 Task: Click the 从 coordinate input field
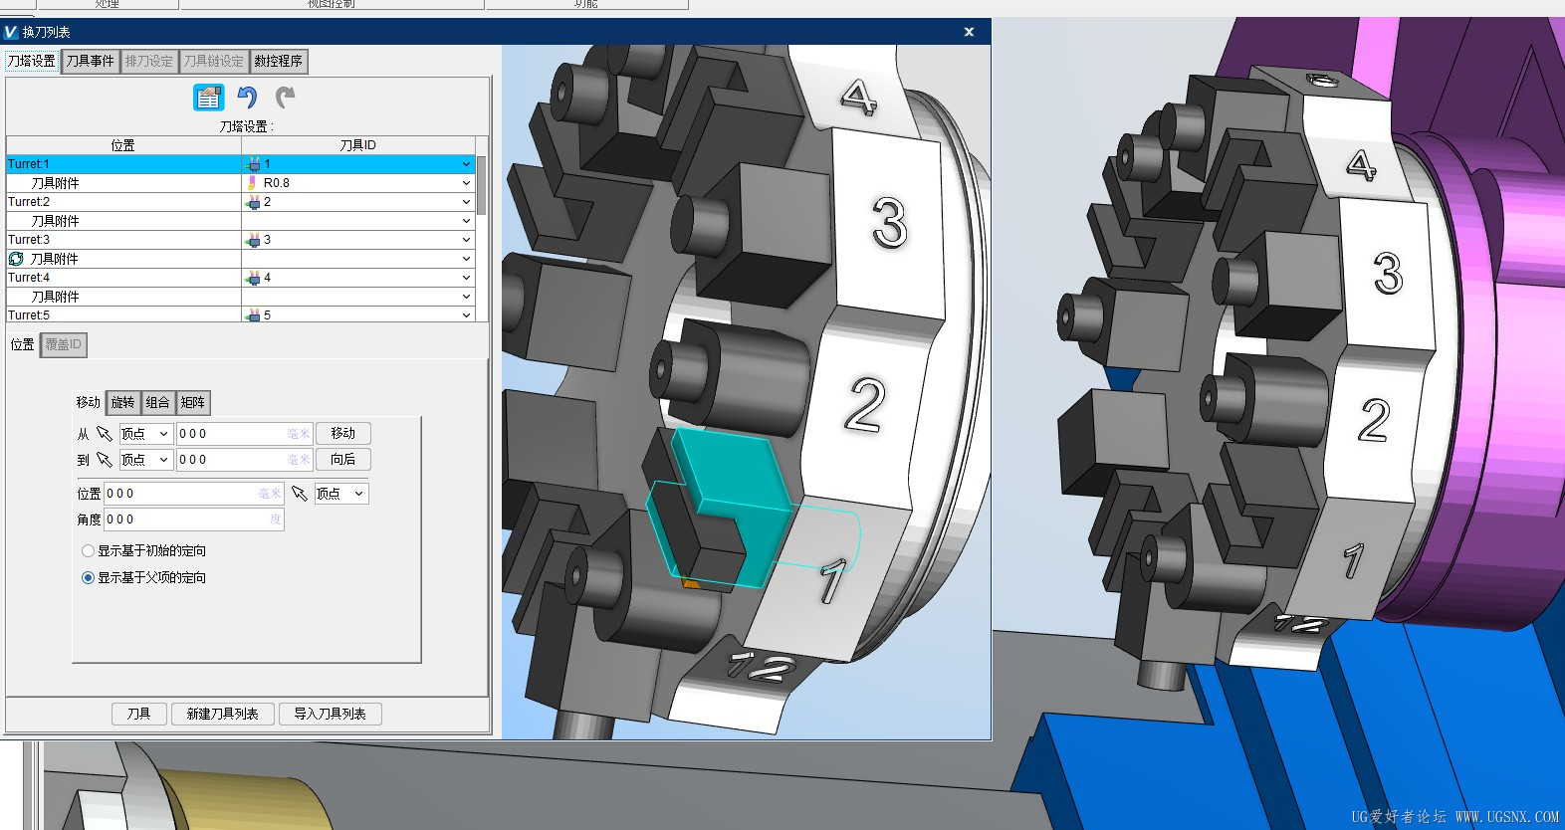point(245,434)
